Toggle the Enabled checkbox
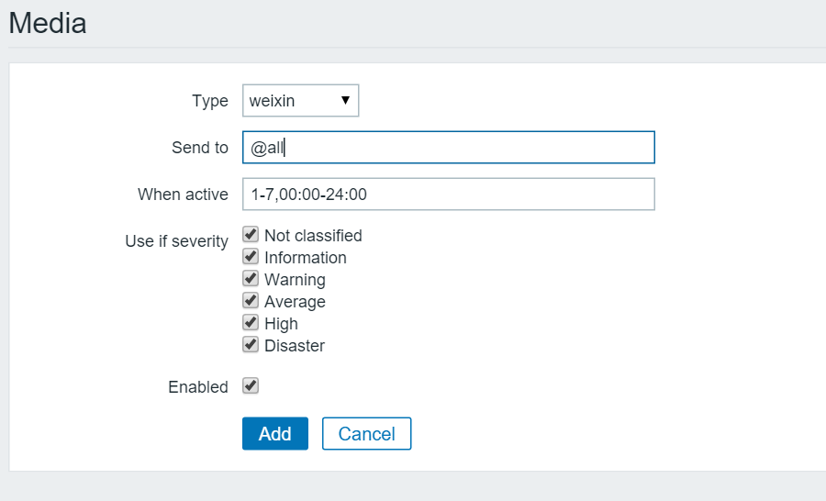The width and height of the screenshot is (826, 501). [251, 386]
